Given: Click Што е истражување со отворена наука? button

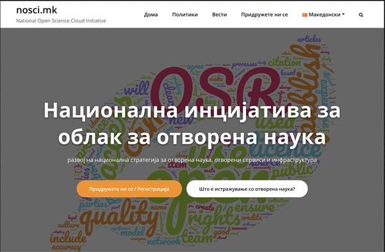Looking at the screenshot, I should pos(247,189).
